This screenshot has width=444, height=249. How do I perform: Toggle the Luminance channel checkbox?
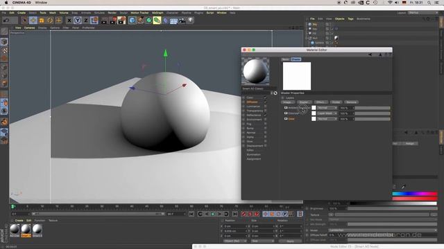pyautogui.click(x=265, y=107)
